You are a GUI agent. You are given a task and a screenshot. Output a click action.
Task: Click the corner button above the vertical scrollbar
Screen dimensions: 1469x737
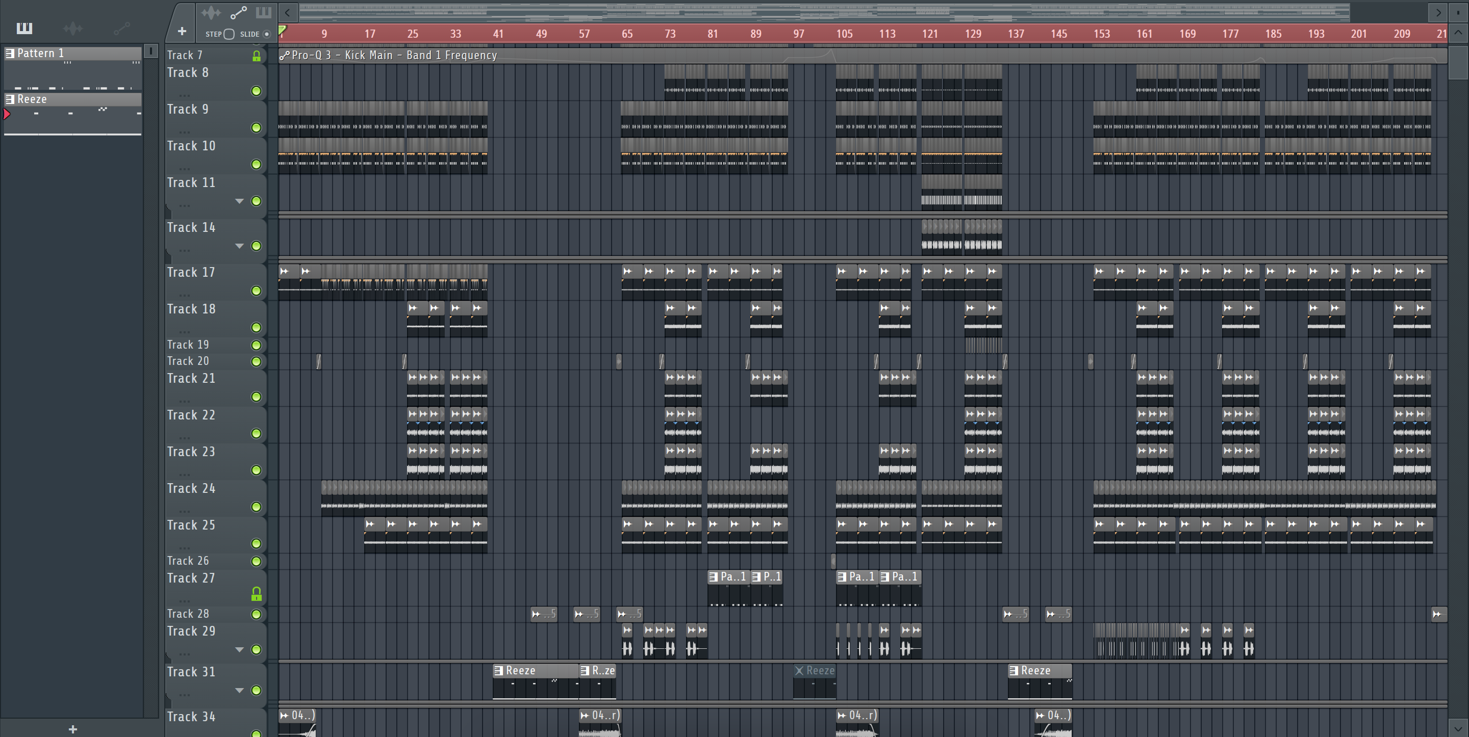click(1458, 12)
